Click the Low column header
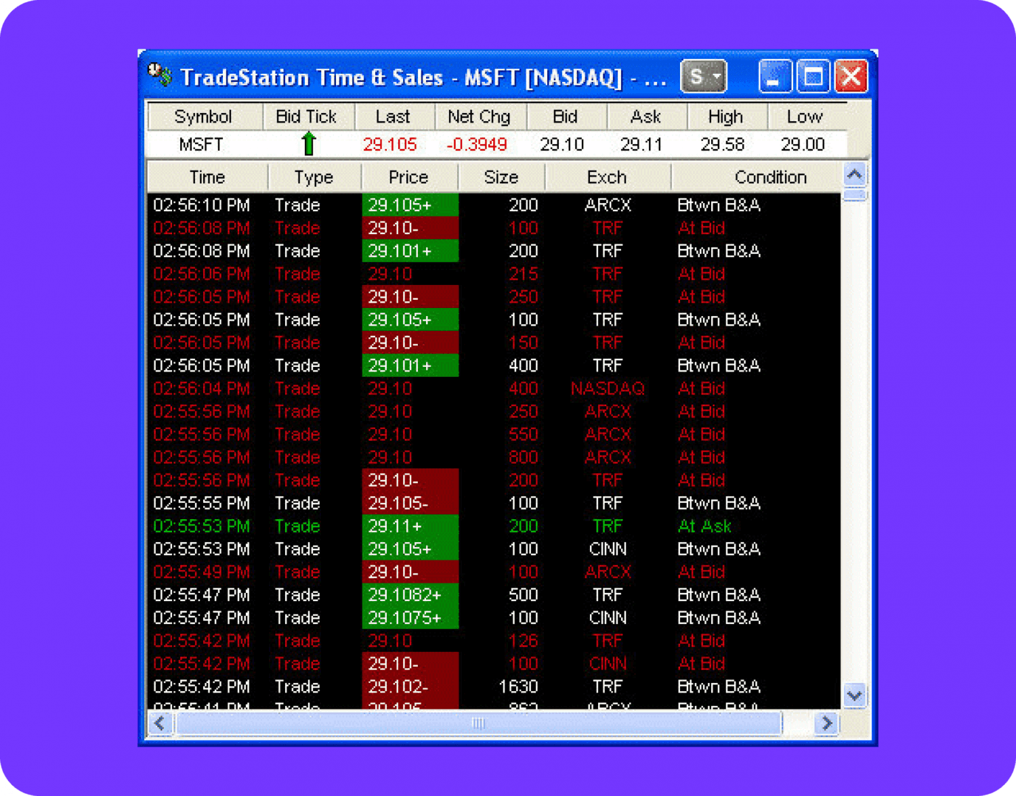1016x796 pixels. coord(806,117)
